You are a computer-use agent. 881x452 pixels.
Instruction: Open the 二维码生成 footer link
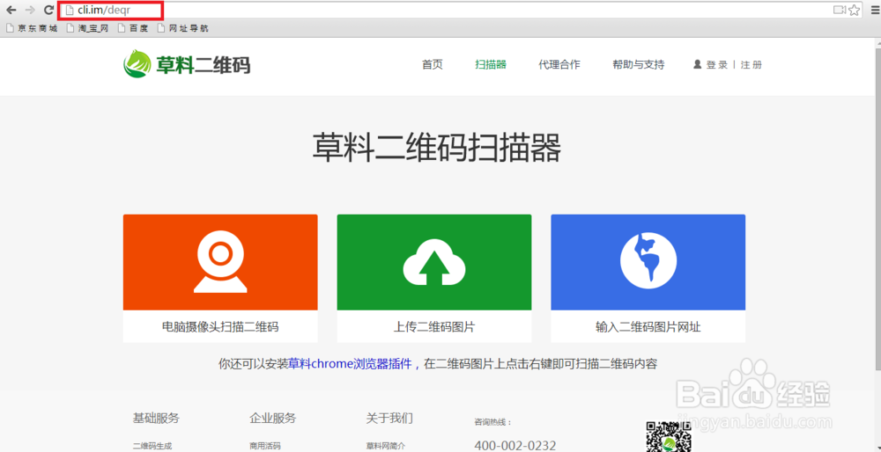pos(152,447)
